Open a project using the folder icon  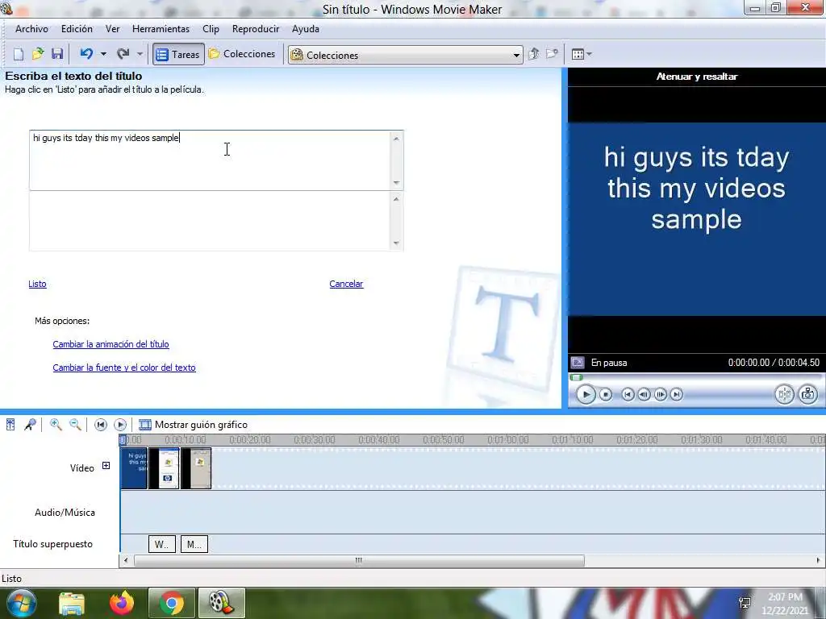pos(38,54)
